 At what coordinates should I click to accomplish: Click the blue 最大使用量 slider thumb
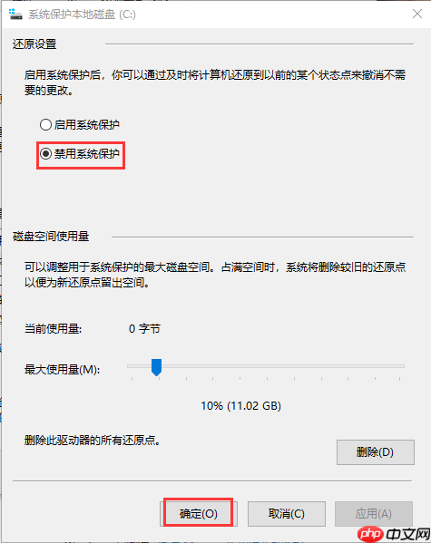point(156,367)
